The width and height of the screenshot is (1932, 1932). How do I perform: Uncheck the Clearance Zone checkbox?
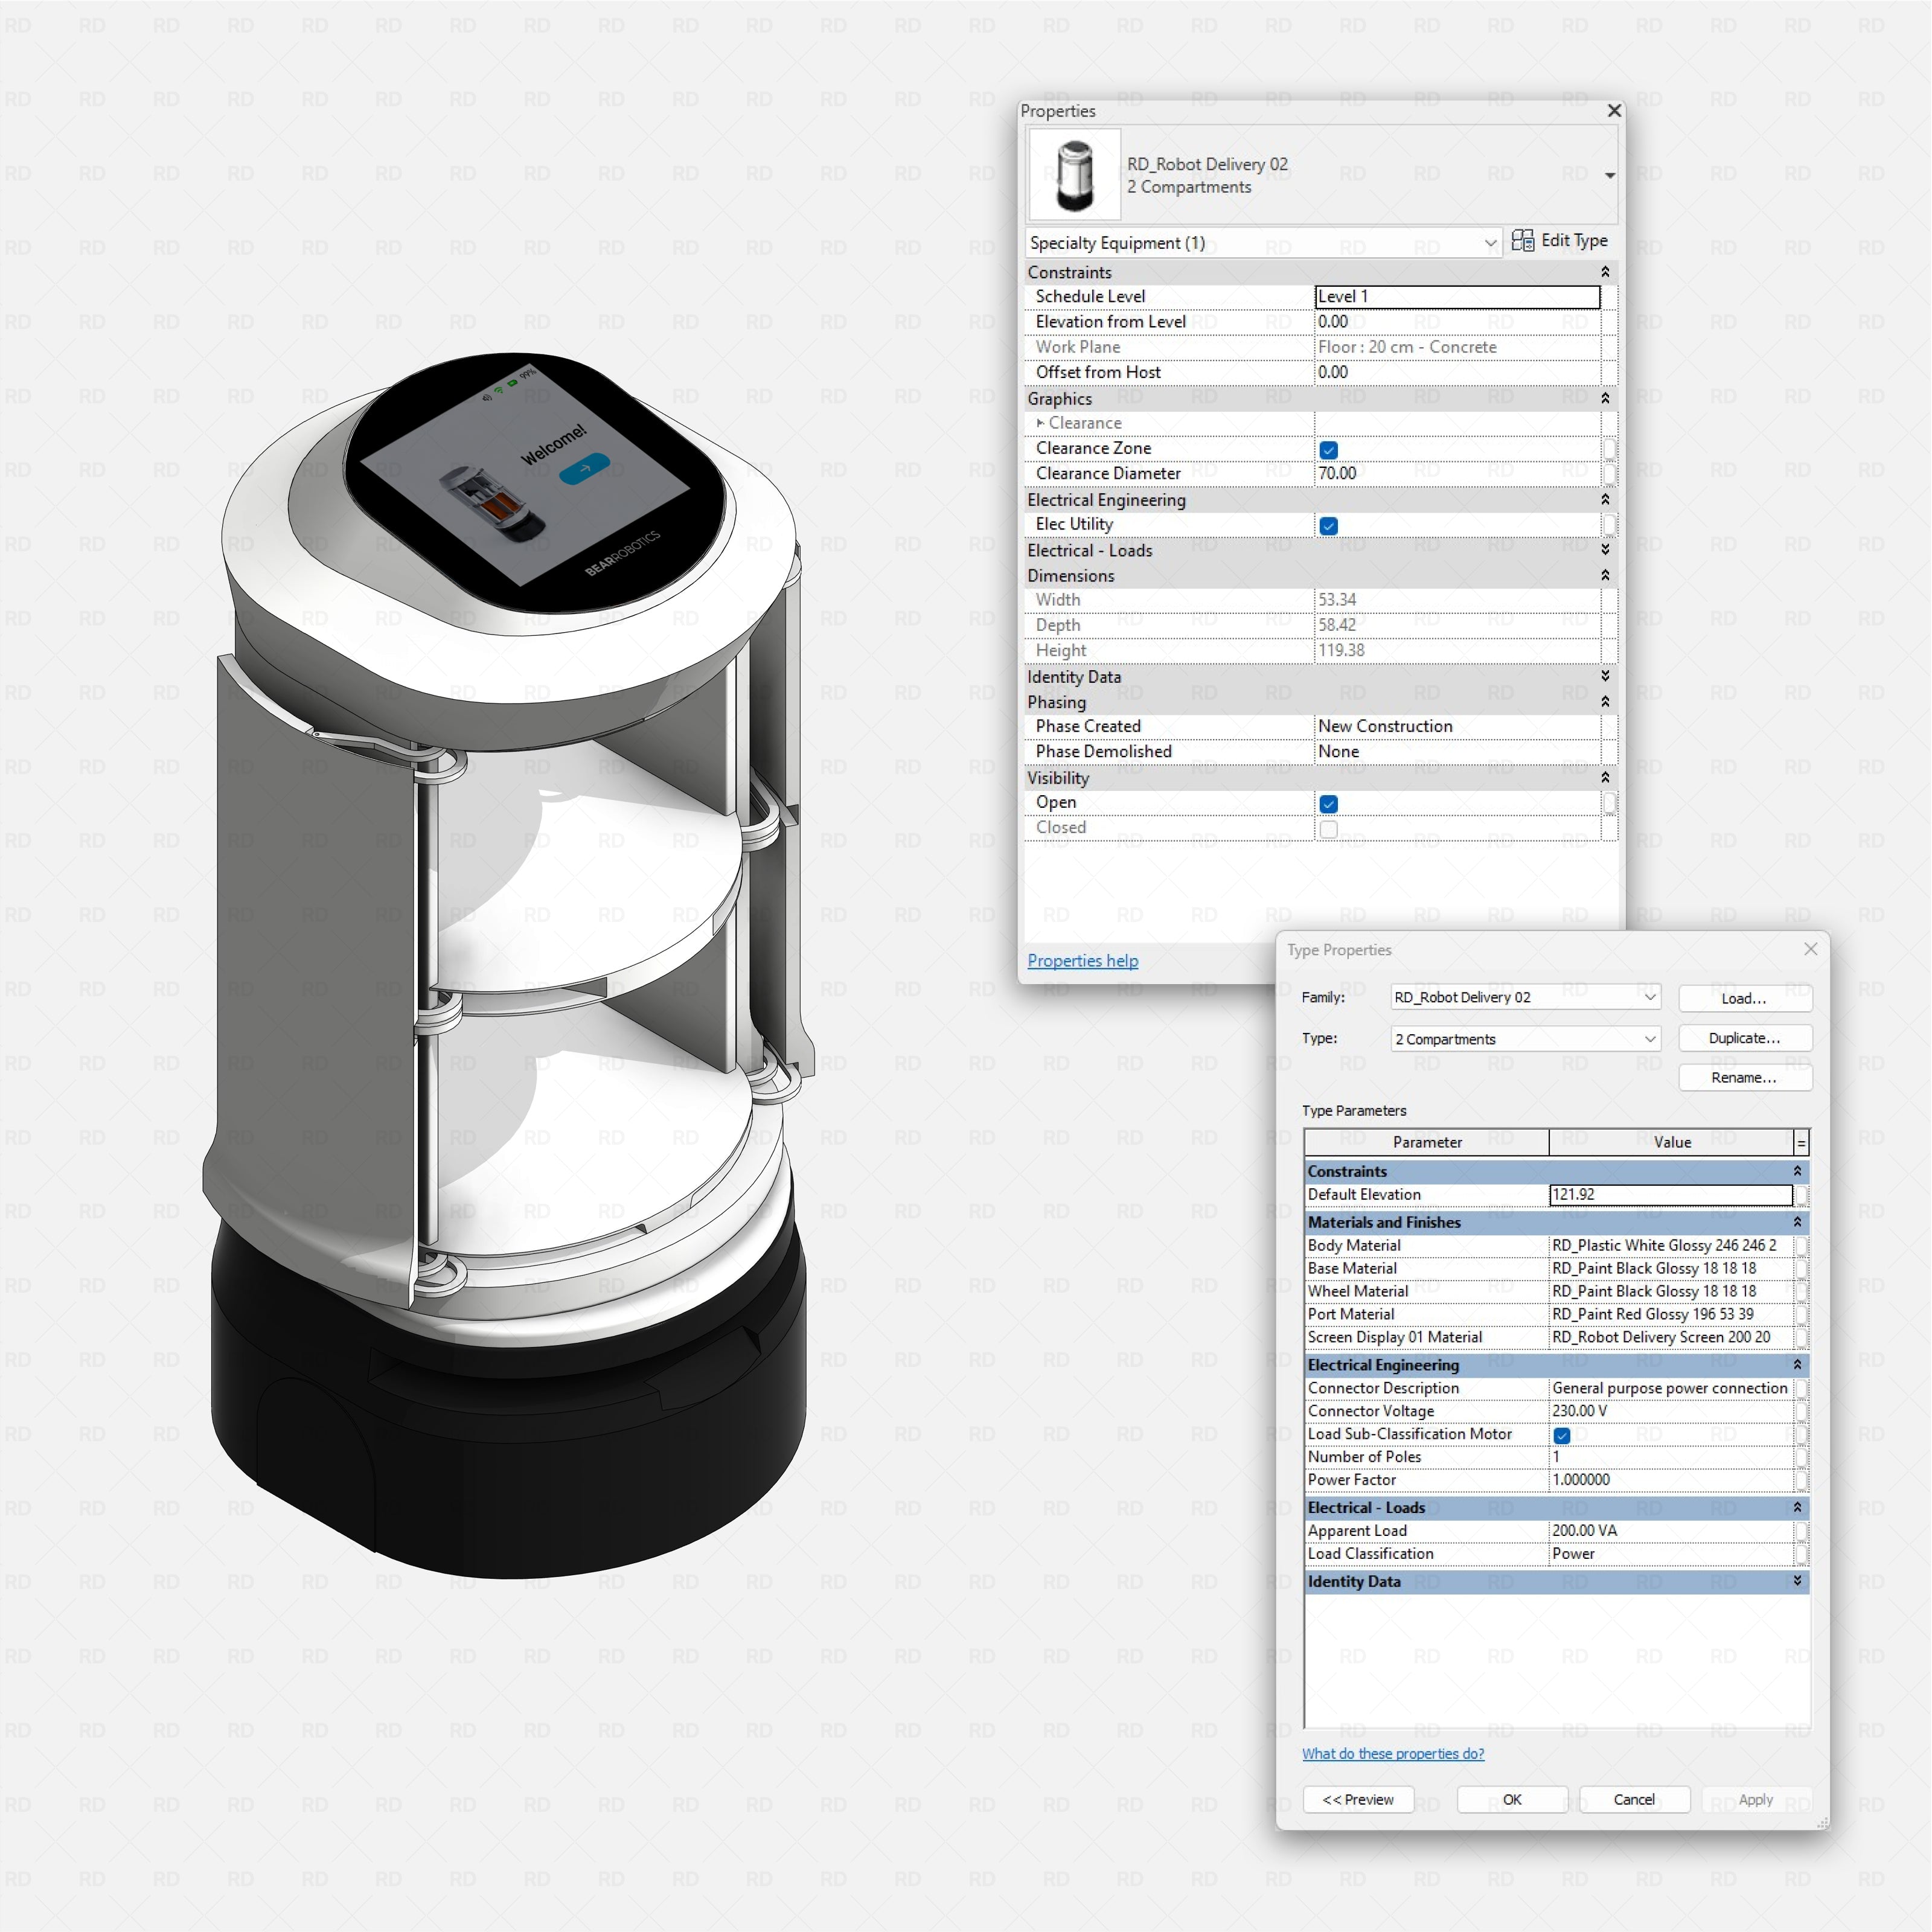[1329, 450]
